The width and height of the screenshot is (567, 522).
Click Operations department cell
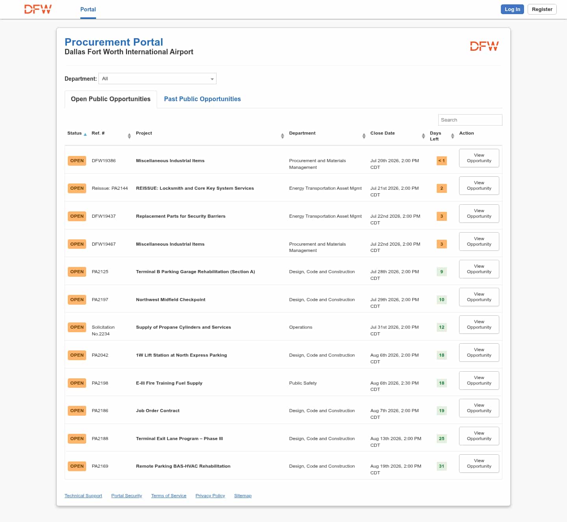pyautogui.click(x=300, y=327)
